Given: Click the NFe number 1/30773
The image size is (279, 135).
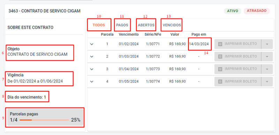Looking at the screenshot, I should [x=153, y=69].
